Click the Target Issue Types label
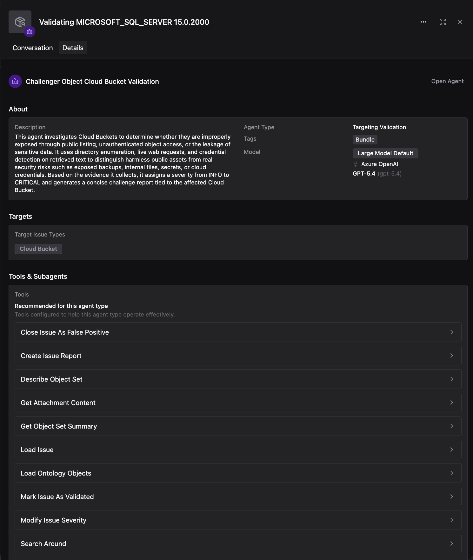Screen dimensions: 473x560 [x=40, y=235]
